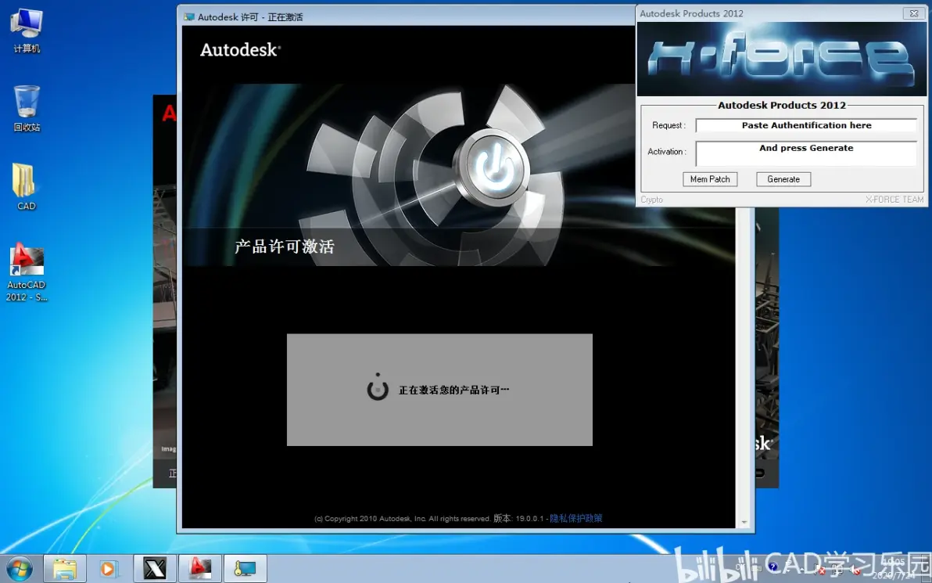
Task: Switch to the AutoCAD taskbar item
Action: pyautogui.click(x=199, y=568)
